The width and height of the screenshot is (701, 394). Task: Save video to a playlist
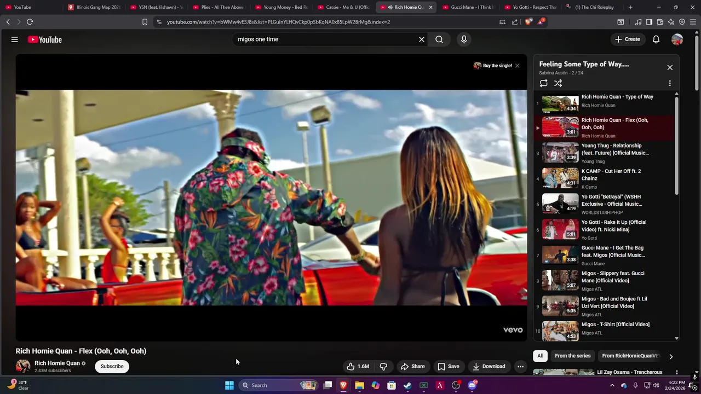(x=449, y=366)
